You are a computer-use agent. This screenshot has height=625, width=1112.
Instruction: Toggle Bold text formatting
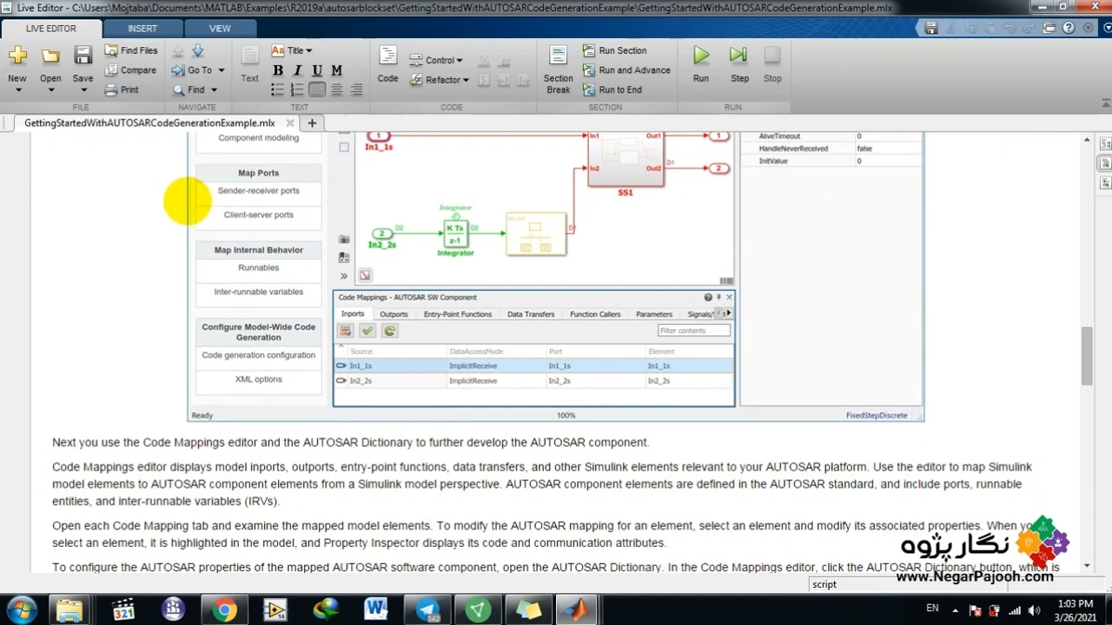278,70
